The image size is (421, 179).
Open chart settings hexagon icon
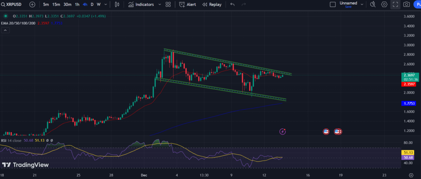point(384,5)
